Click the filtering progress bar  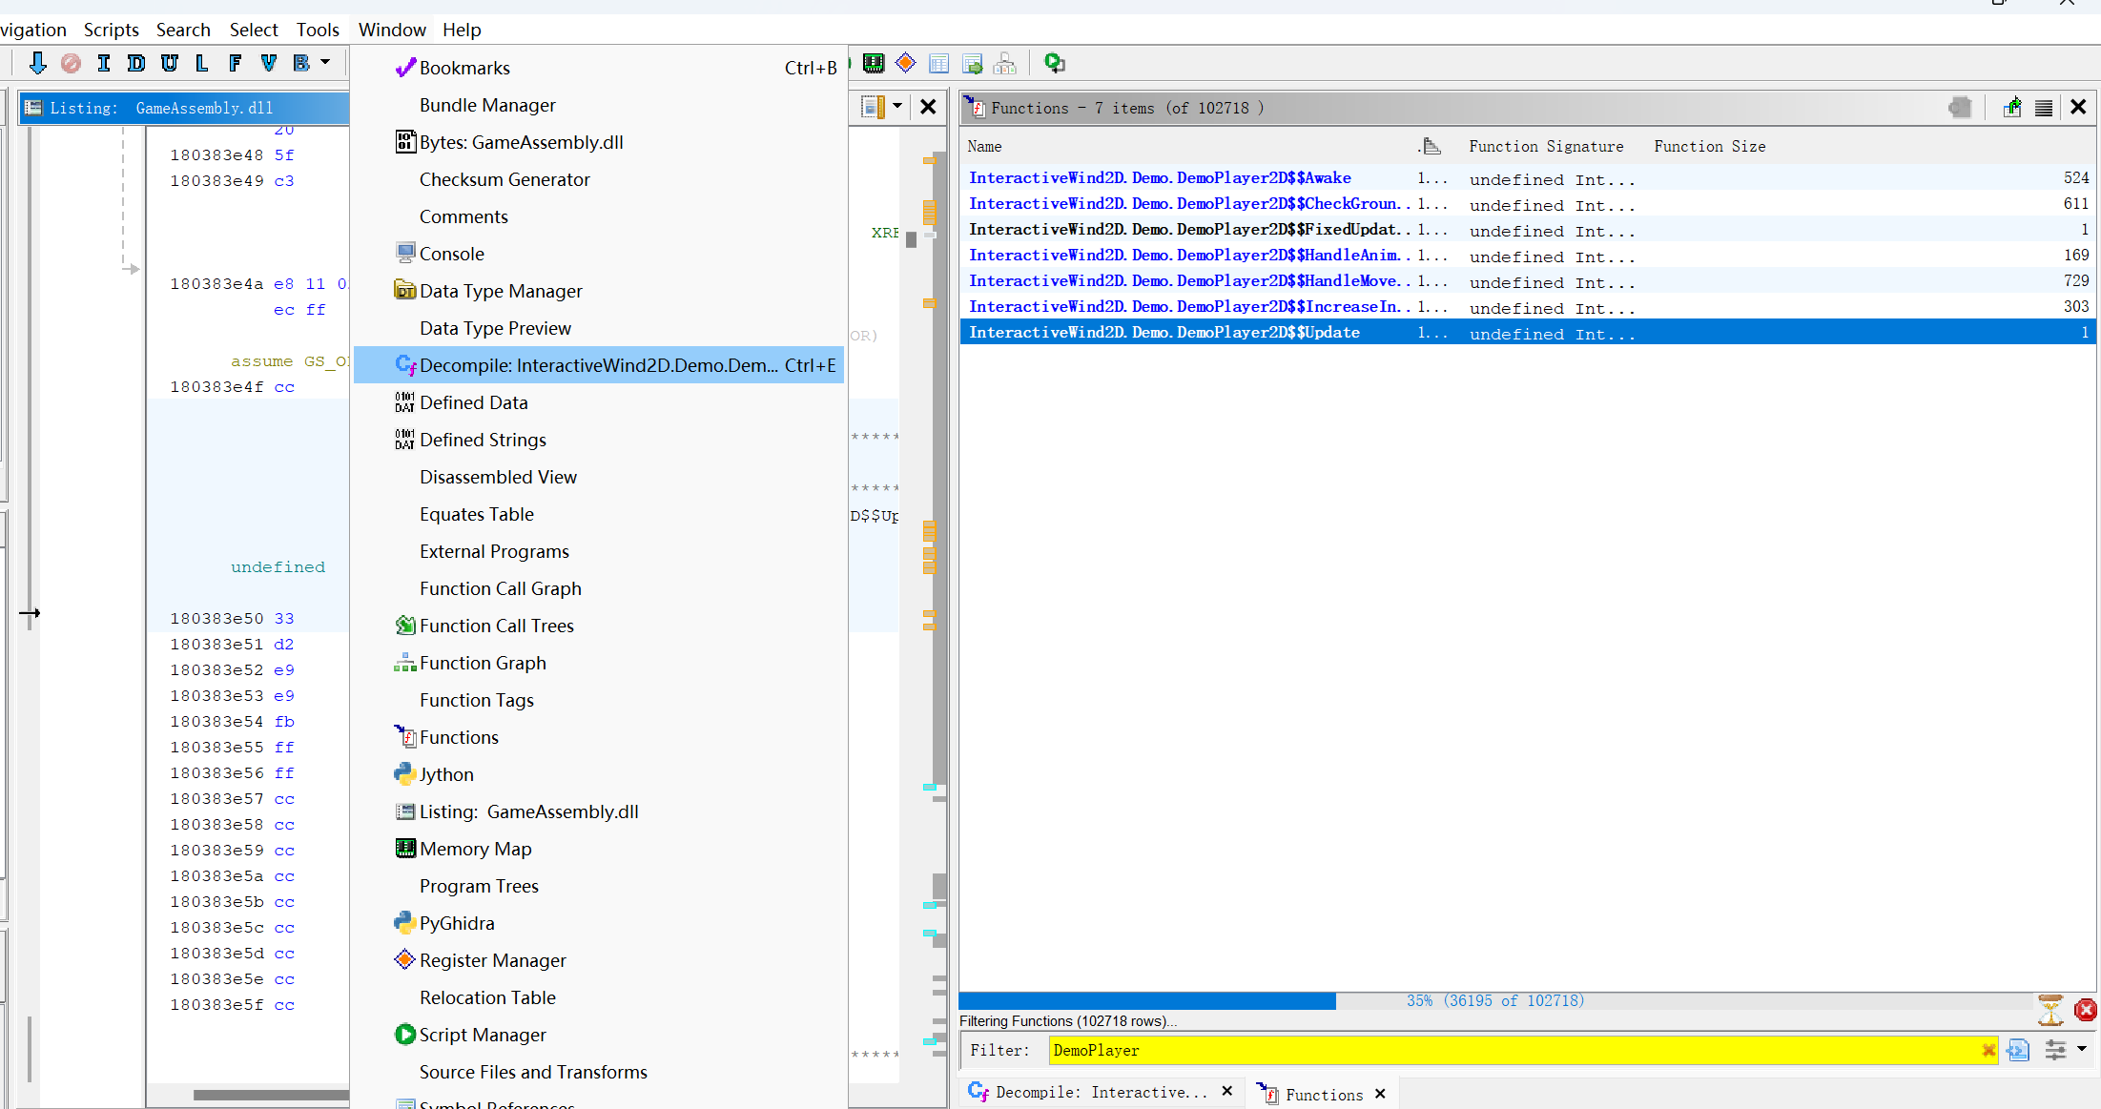click(x=1493, y=1001)
